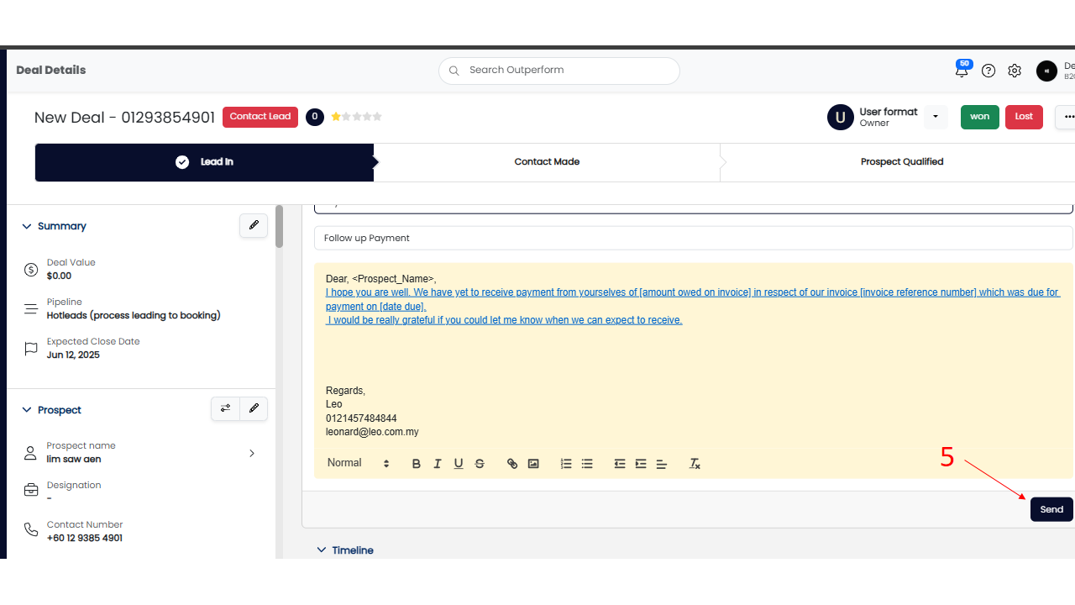Clear text formatting in editor
Viewport: 1075px width, 605px height.
point(695,464)
